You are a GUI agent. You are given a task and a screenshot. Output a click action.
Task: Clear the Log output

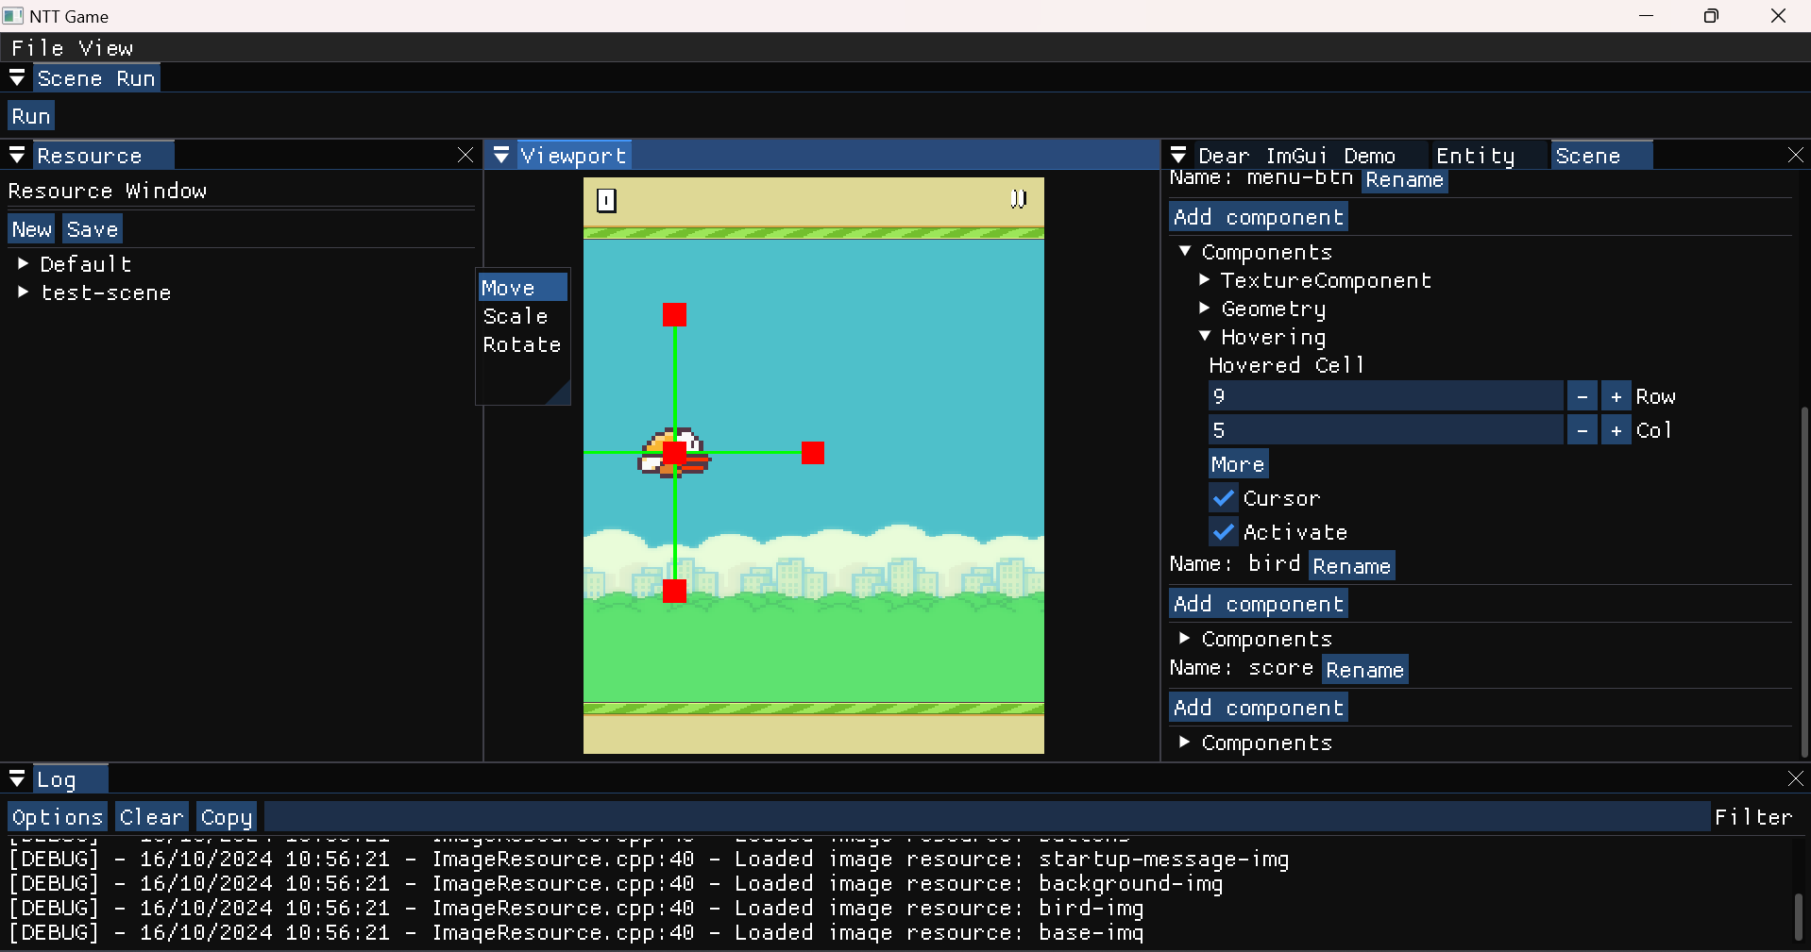pos(151,817)
